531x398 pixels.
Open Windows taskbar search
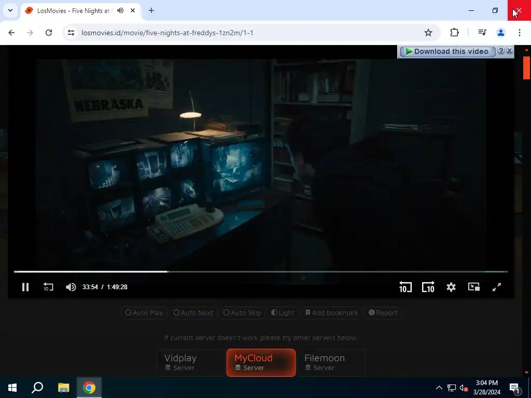tap(37, 388)
